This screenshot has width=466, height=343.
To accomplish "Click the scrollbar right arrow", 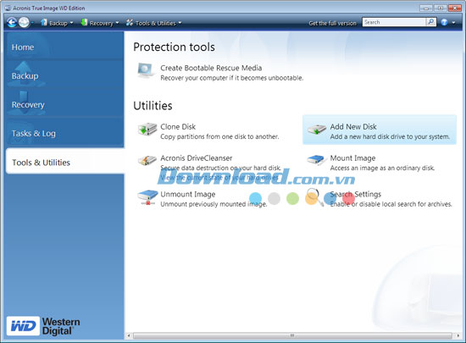I will tap(458, 335).
